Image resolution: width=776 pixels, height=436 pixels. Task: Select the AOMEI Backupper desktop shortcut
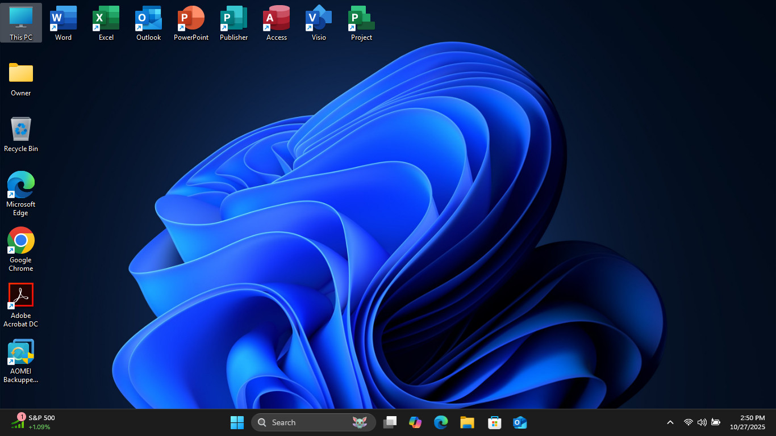(x=21, y=361)
